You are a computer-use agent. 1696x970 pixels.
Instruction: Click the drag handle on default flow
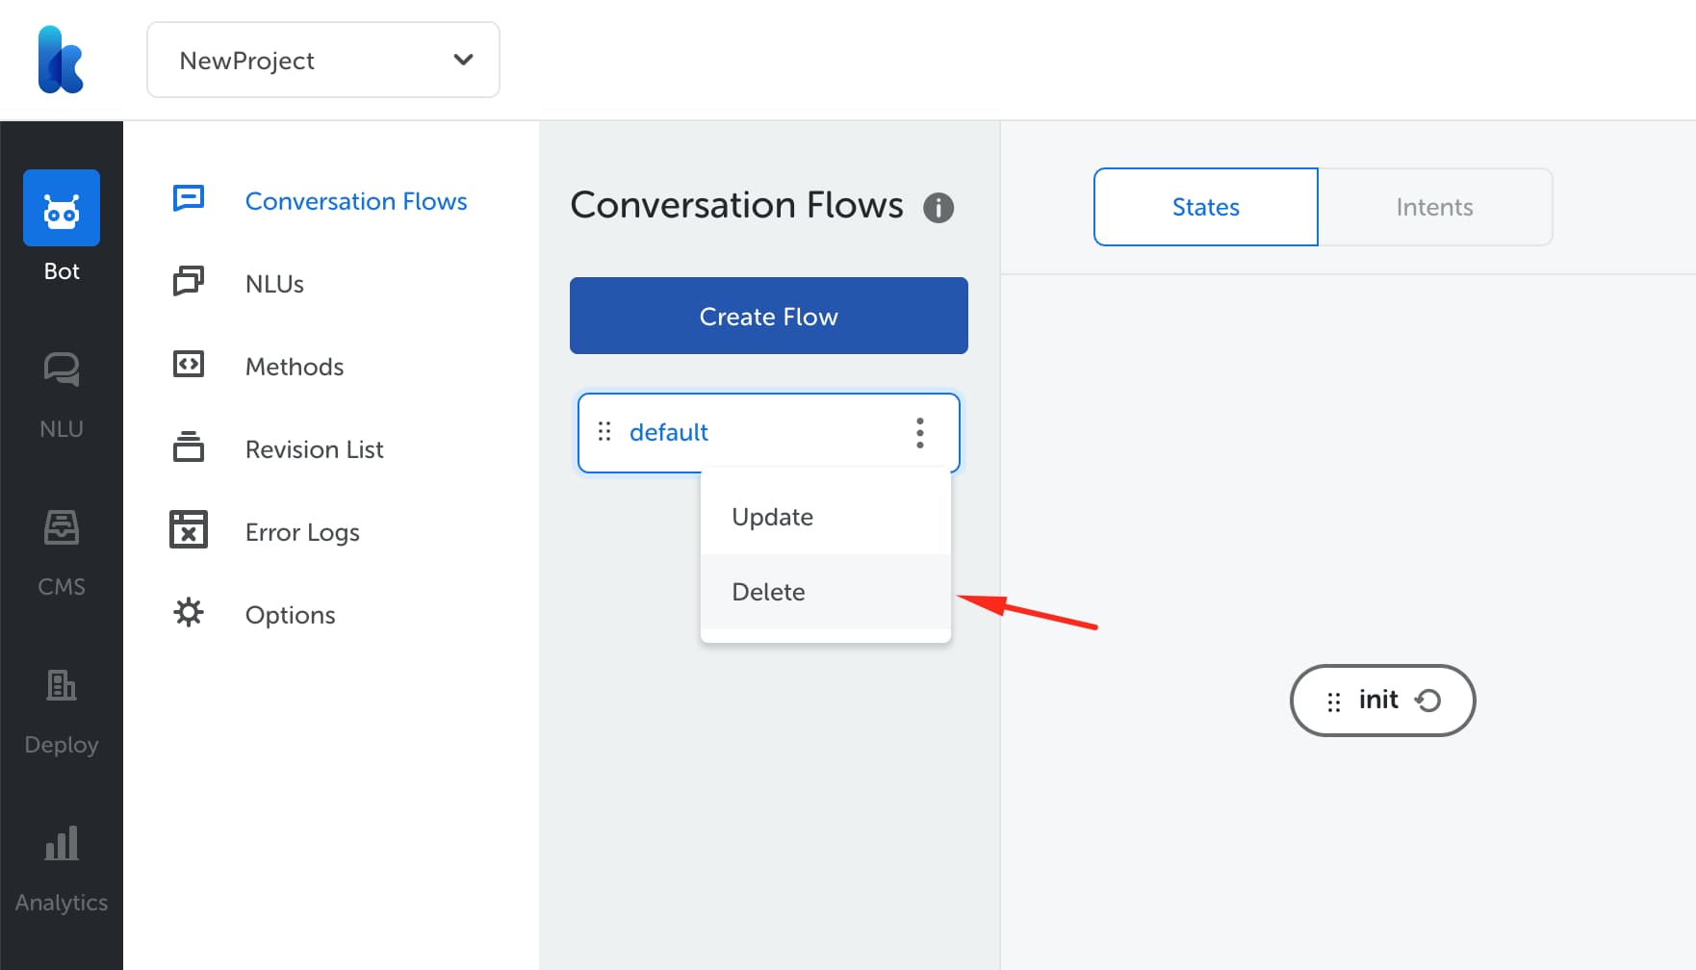click(604, 432)
